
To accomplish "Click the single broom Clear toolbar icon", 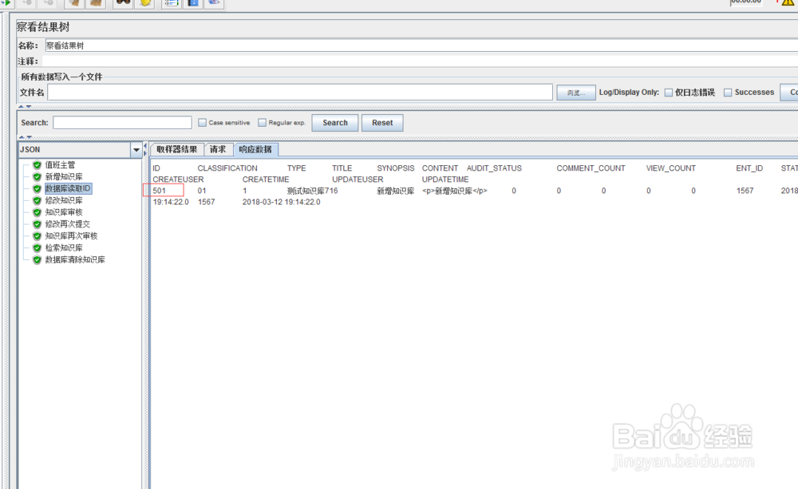I will [x=73, y=3].
